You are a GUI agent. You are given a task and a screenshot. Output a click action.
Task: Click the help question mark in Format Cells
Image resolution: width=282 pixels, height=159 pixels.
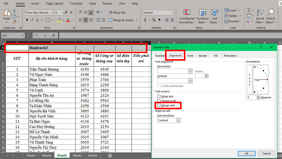[x=261, y=47]
